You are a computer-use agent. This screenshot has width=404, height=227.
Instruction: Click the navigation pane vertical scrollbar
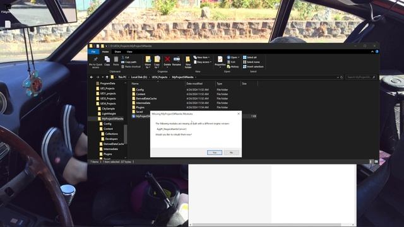pos(126,134)
